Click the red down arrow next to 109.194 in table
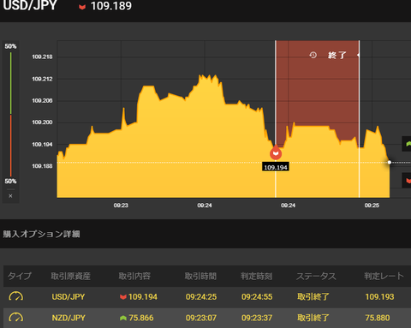Viewport: 411px width, 328px height. tap(123, 297)
